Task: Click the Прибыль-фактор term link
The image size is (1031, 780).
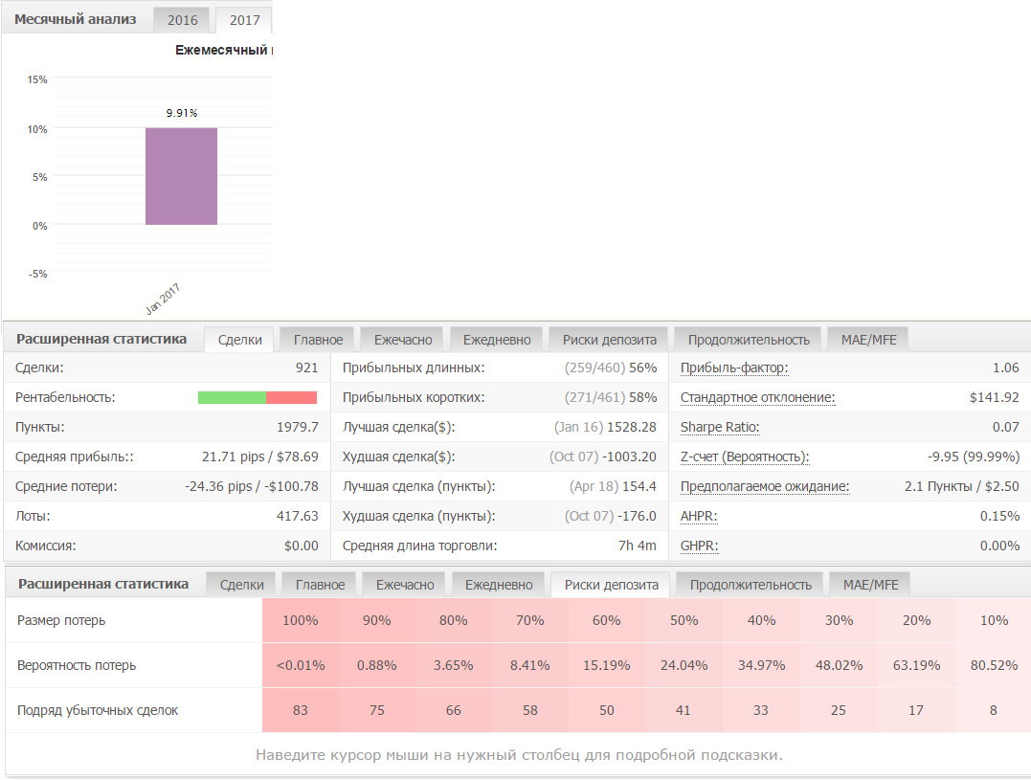Action: point(734,368)
